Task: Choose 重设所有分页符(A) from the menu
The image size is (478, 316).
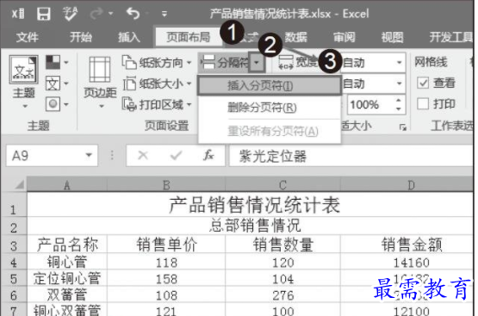Action: click(x=270, y=132)
